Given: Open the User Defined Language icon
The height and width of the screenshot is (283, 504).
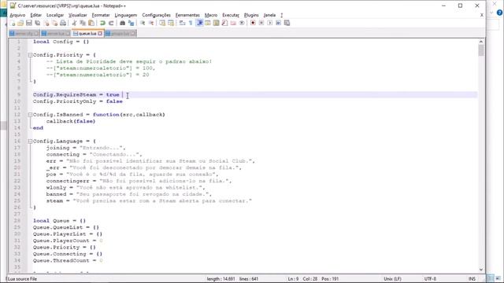Looking at the screenshot, I should point(208,23).
